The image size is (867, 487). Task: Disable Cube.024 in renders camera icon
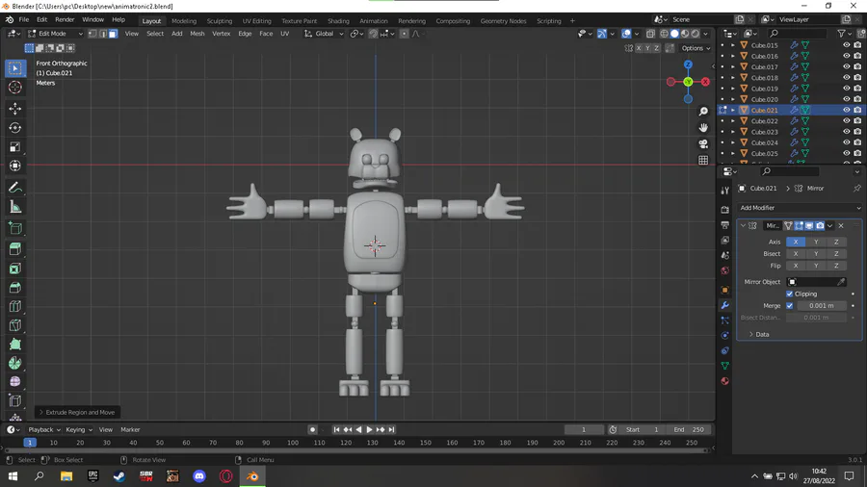pos(857,142)
